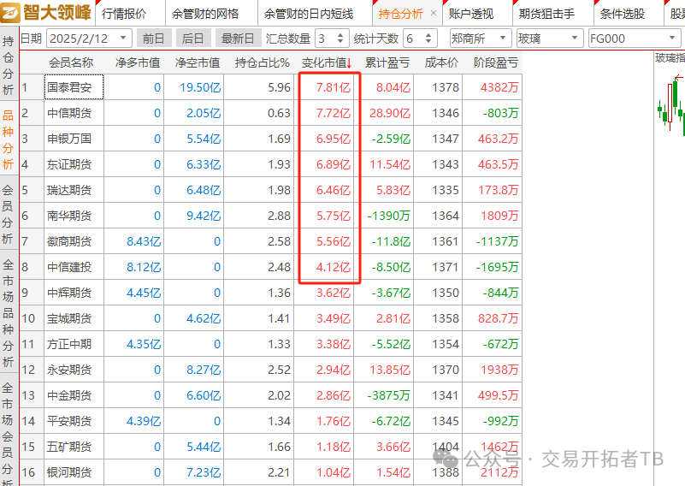The height and width of the screenshot is (486, 685).
Task: Sort by the 阶段盈亏 column header
Action: (496, 63)
